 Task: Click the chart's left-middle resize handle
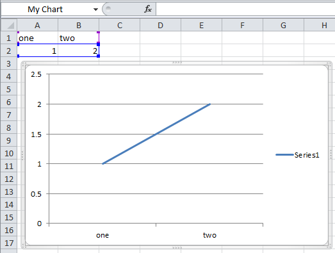[22, 156]
